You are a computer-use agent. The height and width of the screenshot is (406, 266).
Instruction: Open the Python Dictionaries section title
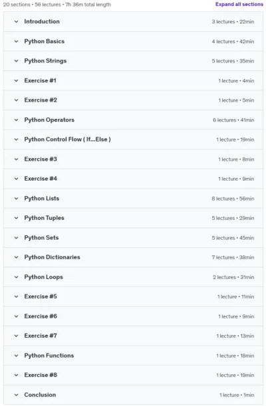pyautogui.click(x=52, y=257)
